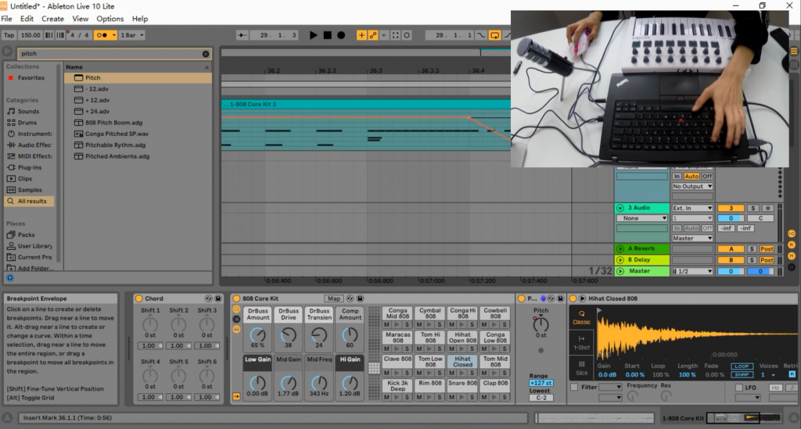The width and height of the screenshot is (801, 429).
Task: Open 3 Audio Master output dropdown
Action: click(692, 239)
